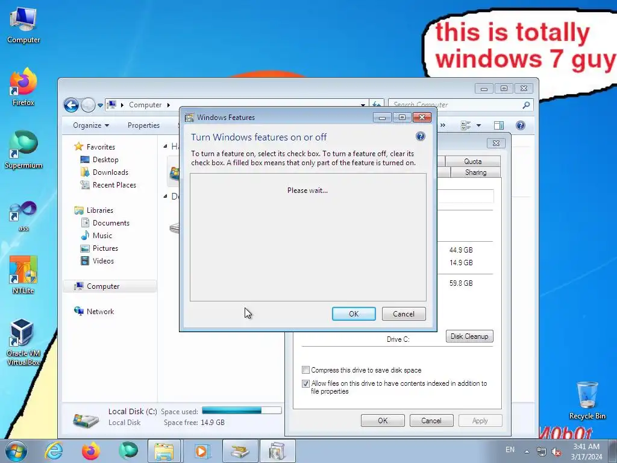Open the Music library

[x=102, y=236]
